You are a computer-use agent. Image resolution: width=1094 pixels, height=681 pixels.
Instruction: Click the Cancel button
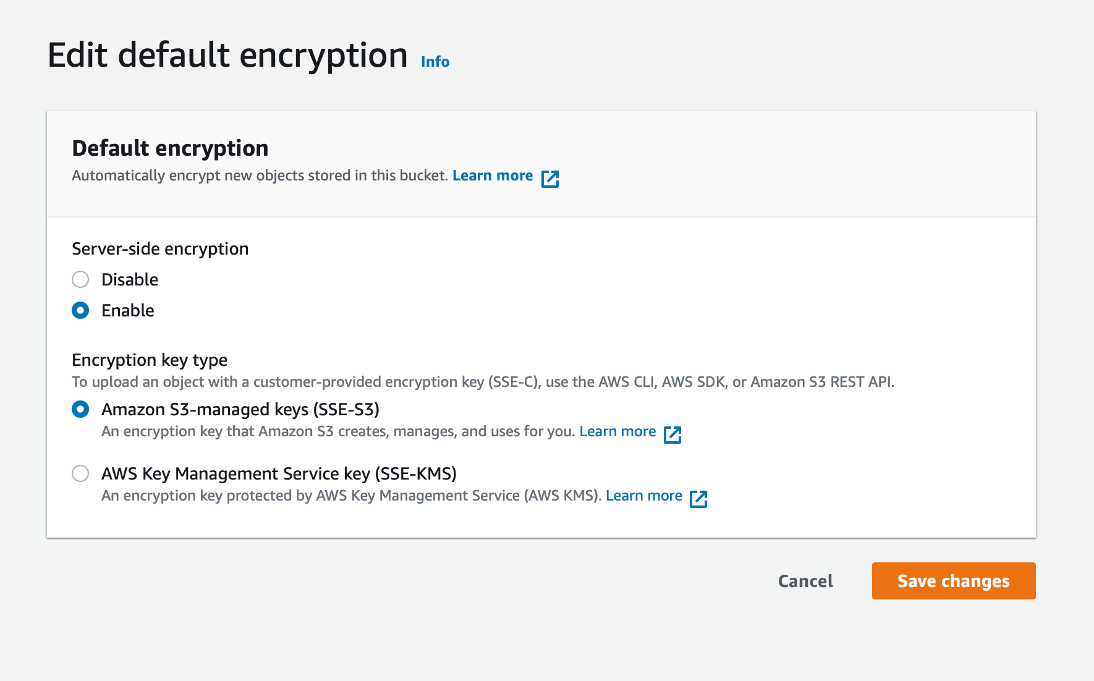point(805,581)
